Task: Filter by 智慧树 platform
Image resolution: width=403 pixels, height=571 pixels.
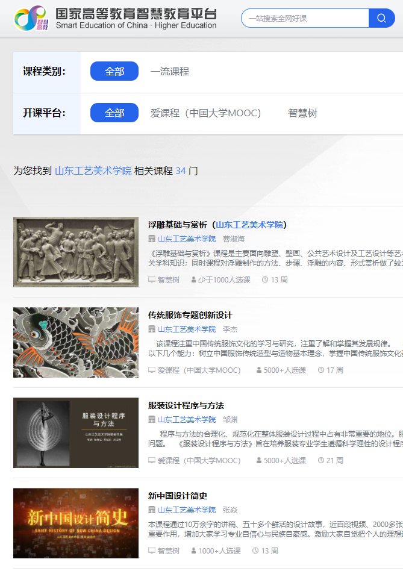Action: [x=302, y=113]
